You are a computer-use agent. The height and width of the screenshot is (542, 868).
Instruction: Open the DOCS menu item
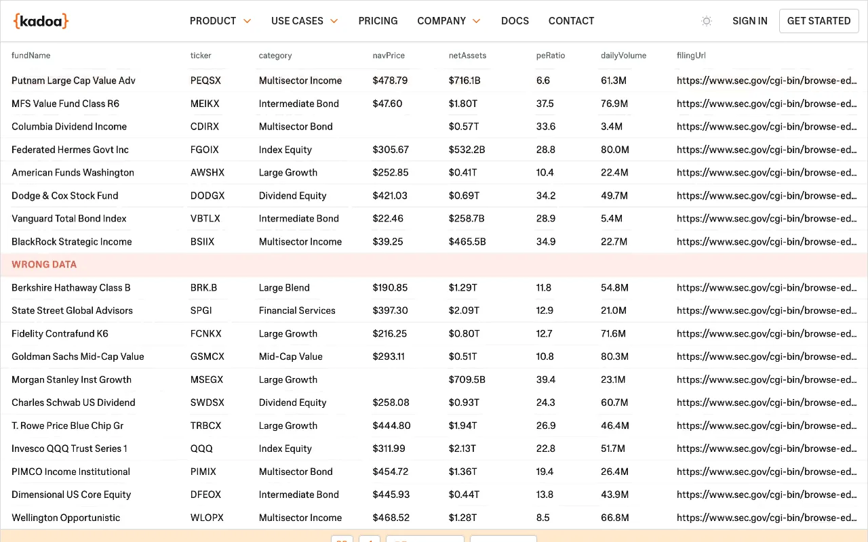pos(515,21)
